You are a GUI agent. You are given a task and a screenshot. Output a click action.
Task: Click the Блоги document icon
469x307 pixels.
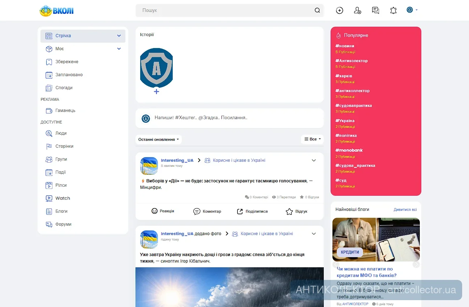tap(49, 211)
